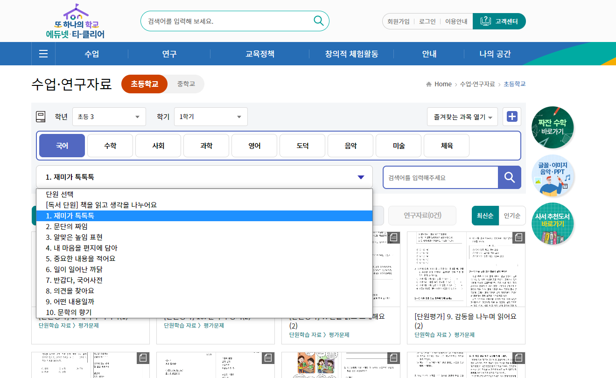Screen dimensions: 616x378
Task: Choose 3. 알맞은 높임 표현 option
Action: (x=204, y=237)
